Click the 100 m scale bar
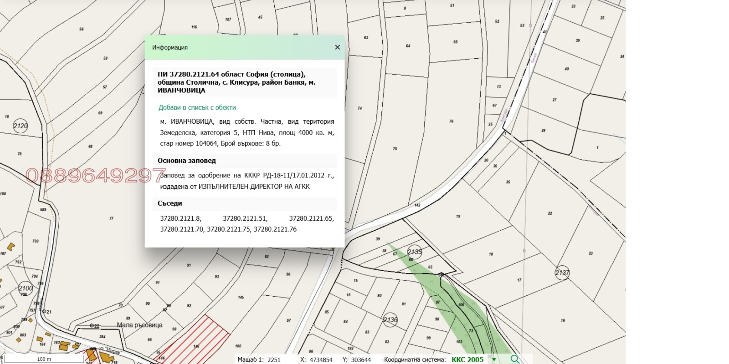The height and width of the screenshot is (364, 729). (44, 359)
